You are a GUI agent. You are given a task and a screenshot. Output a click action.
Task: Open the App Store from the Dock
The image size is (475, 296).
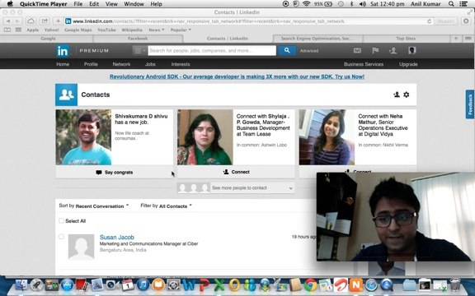68,284
